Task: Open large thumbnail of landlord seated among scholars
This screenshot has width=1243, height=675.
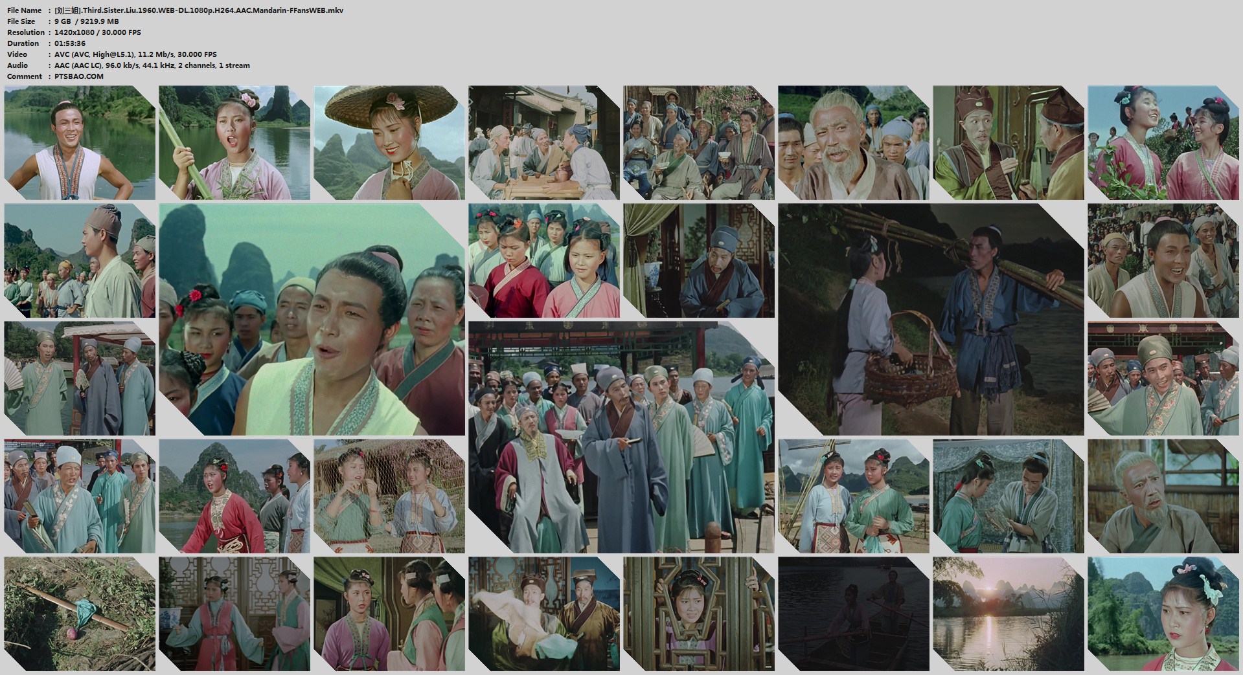Action: click(x=621, y=437)
